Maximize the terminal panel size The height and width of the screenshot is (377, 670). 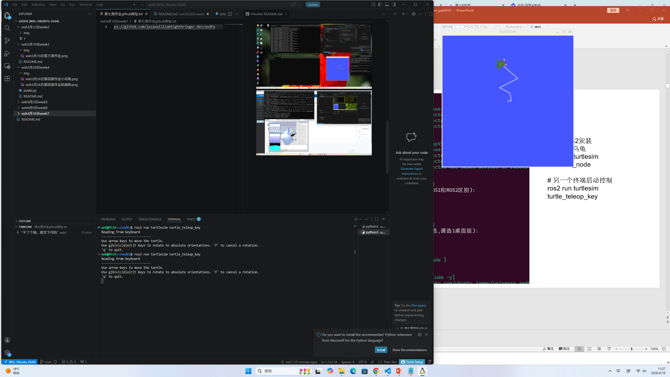(x=376, y=219)
